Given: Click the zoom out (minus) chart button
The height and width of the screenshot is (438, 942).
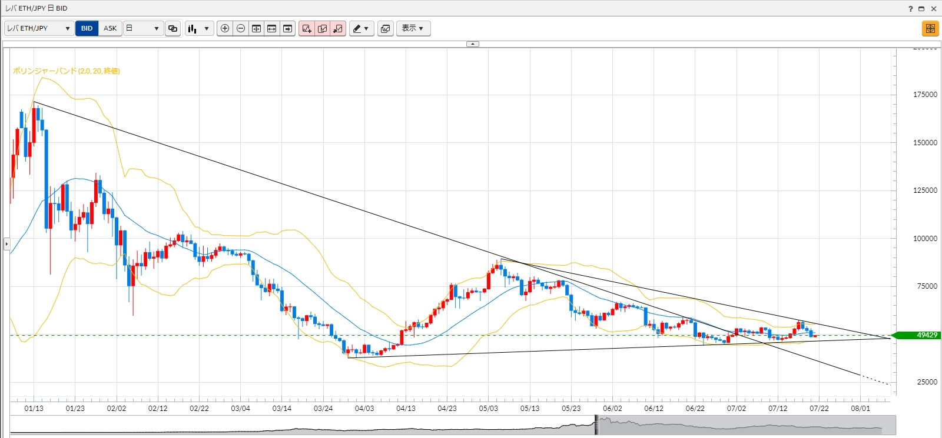Looking at the screenshot, I should (241, 28).
